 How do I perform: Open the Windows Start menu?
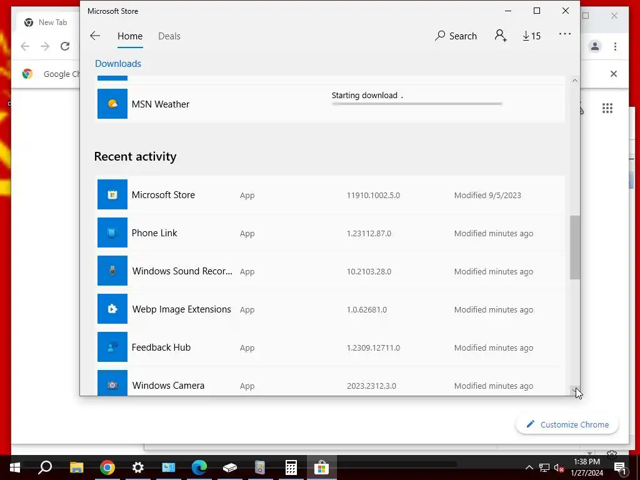[15, 467]
